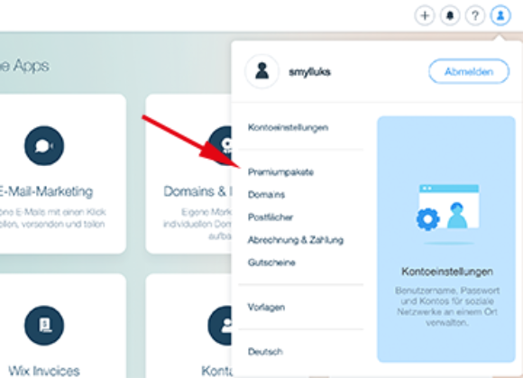Click the Domains & Postfächer app icon
The height and width of the screenshot is (378, 523).
(x=220, y=146)
